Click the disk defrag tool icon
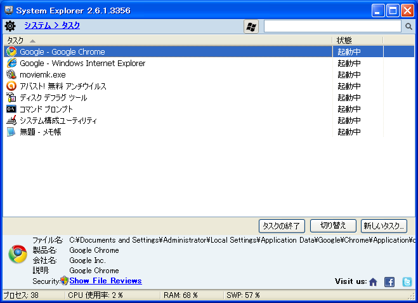Image resolution: width=418 pixels, height=303 pixels. [11, 97]
